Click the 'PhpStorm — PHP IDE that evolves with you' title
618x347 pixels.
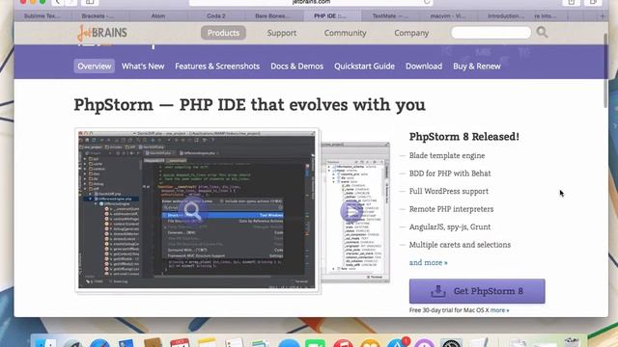[250, 105]
